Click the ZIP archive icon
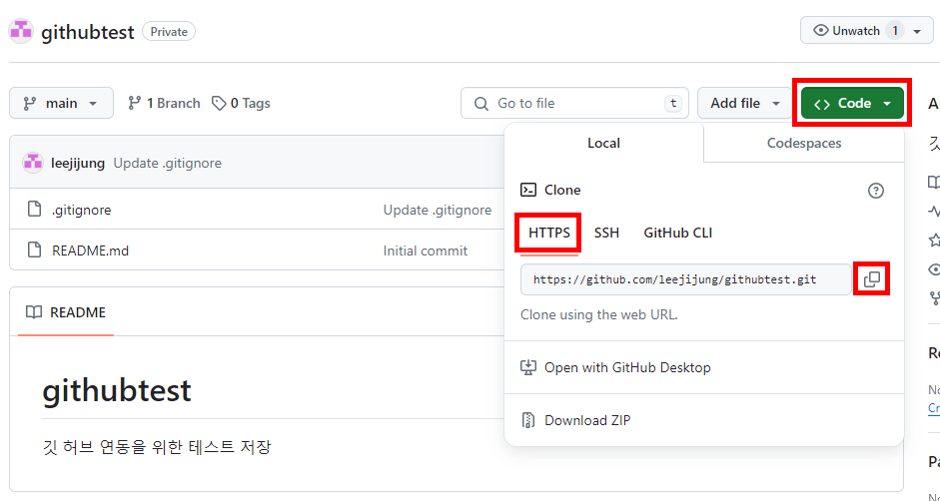The height and width of the screenshot is (501, 940). (x=528, y=420)
